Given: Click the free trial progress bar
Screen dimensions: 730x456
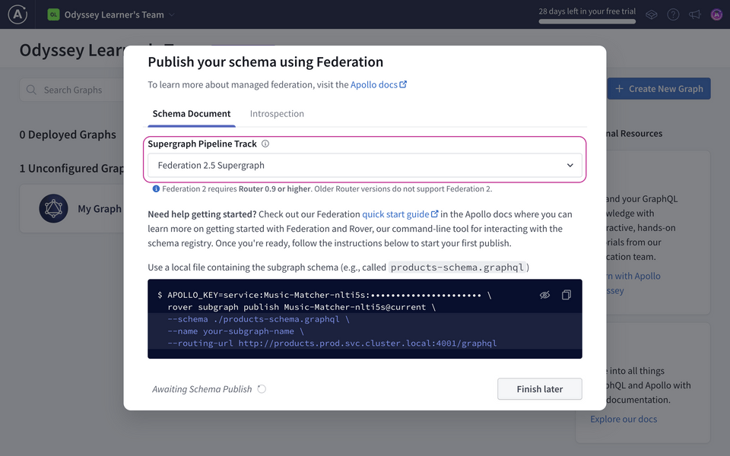Looking at the screenshot, I should [587, 21].
